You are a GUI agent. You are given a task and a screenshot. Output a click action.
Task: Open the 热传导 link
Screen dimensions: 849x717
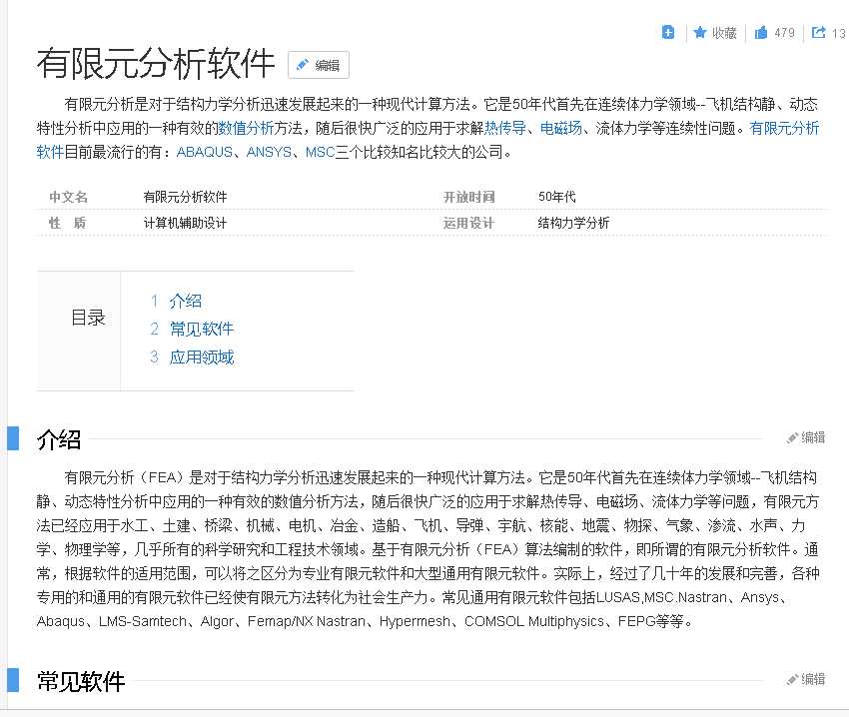[505, 128]
